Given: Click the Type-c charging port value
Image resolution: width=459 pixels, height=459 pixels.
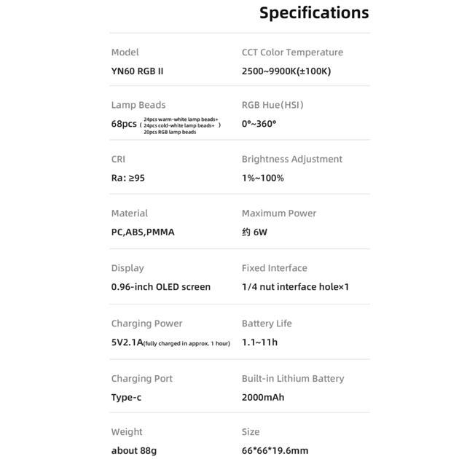Looking at the screenshot, I should (x=126, y=397).
